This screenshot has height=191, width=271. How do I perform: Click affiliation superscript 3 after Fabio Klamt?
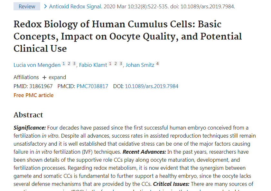121,64
